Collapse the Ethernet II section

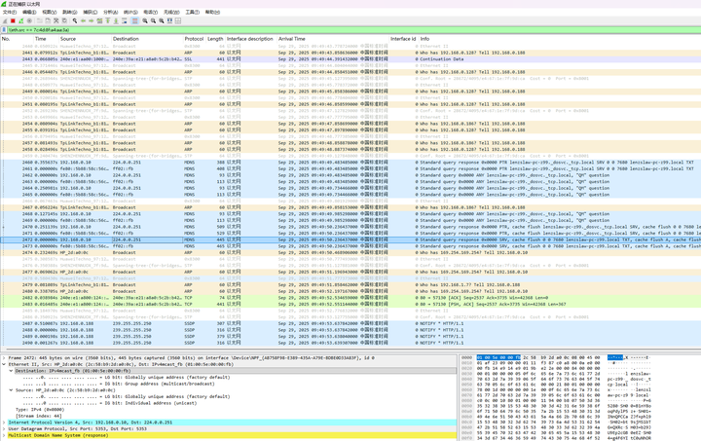(3, 365)
